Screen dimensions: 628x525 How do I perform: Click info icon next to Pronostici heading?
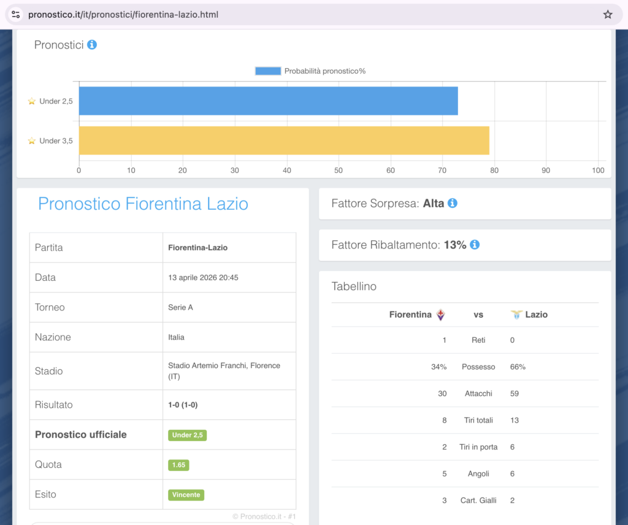click(x=92, y=45)
